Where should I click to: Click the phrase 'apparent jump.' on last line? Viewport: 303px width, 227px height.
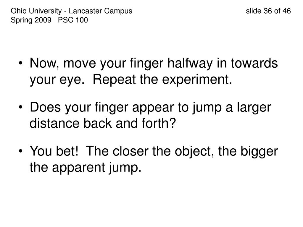[x=97, y=168]
